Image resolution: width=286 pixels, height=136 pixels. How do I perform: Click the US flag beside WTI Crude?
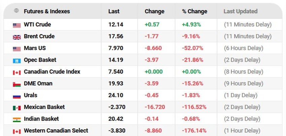tap(17, 25)
